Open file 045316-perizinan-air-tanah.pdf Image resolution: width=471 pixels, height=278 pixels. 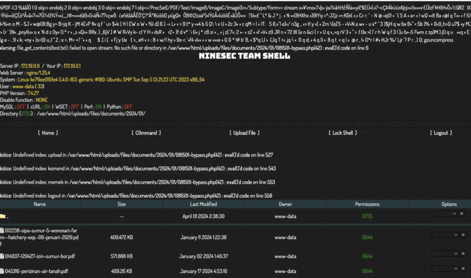click(x=36, y=271)
